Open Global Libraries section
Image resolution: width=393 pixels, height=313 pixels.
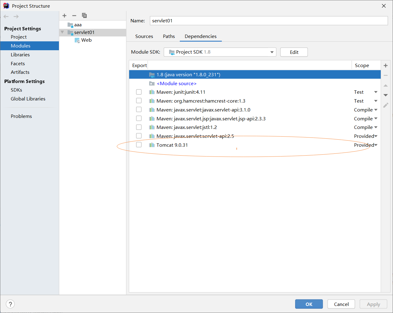pos(28,99)
